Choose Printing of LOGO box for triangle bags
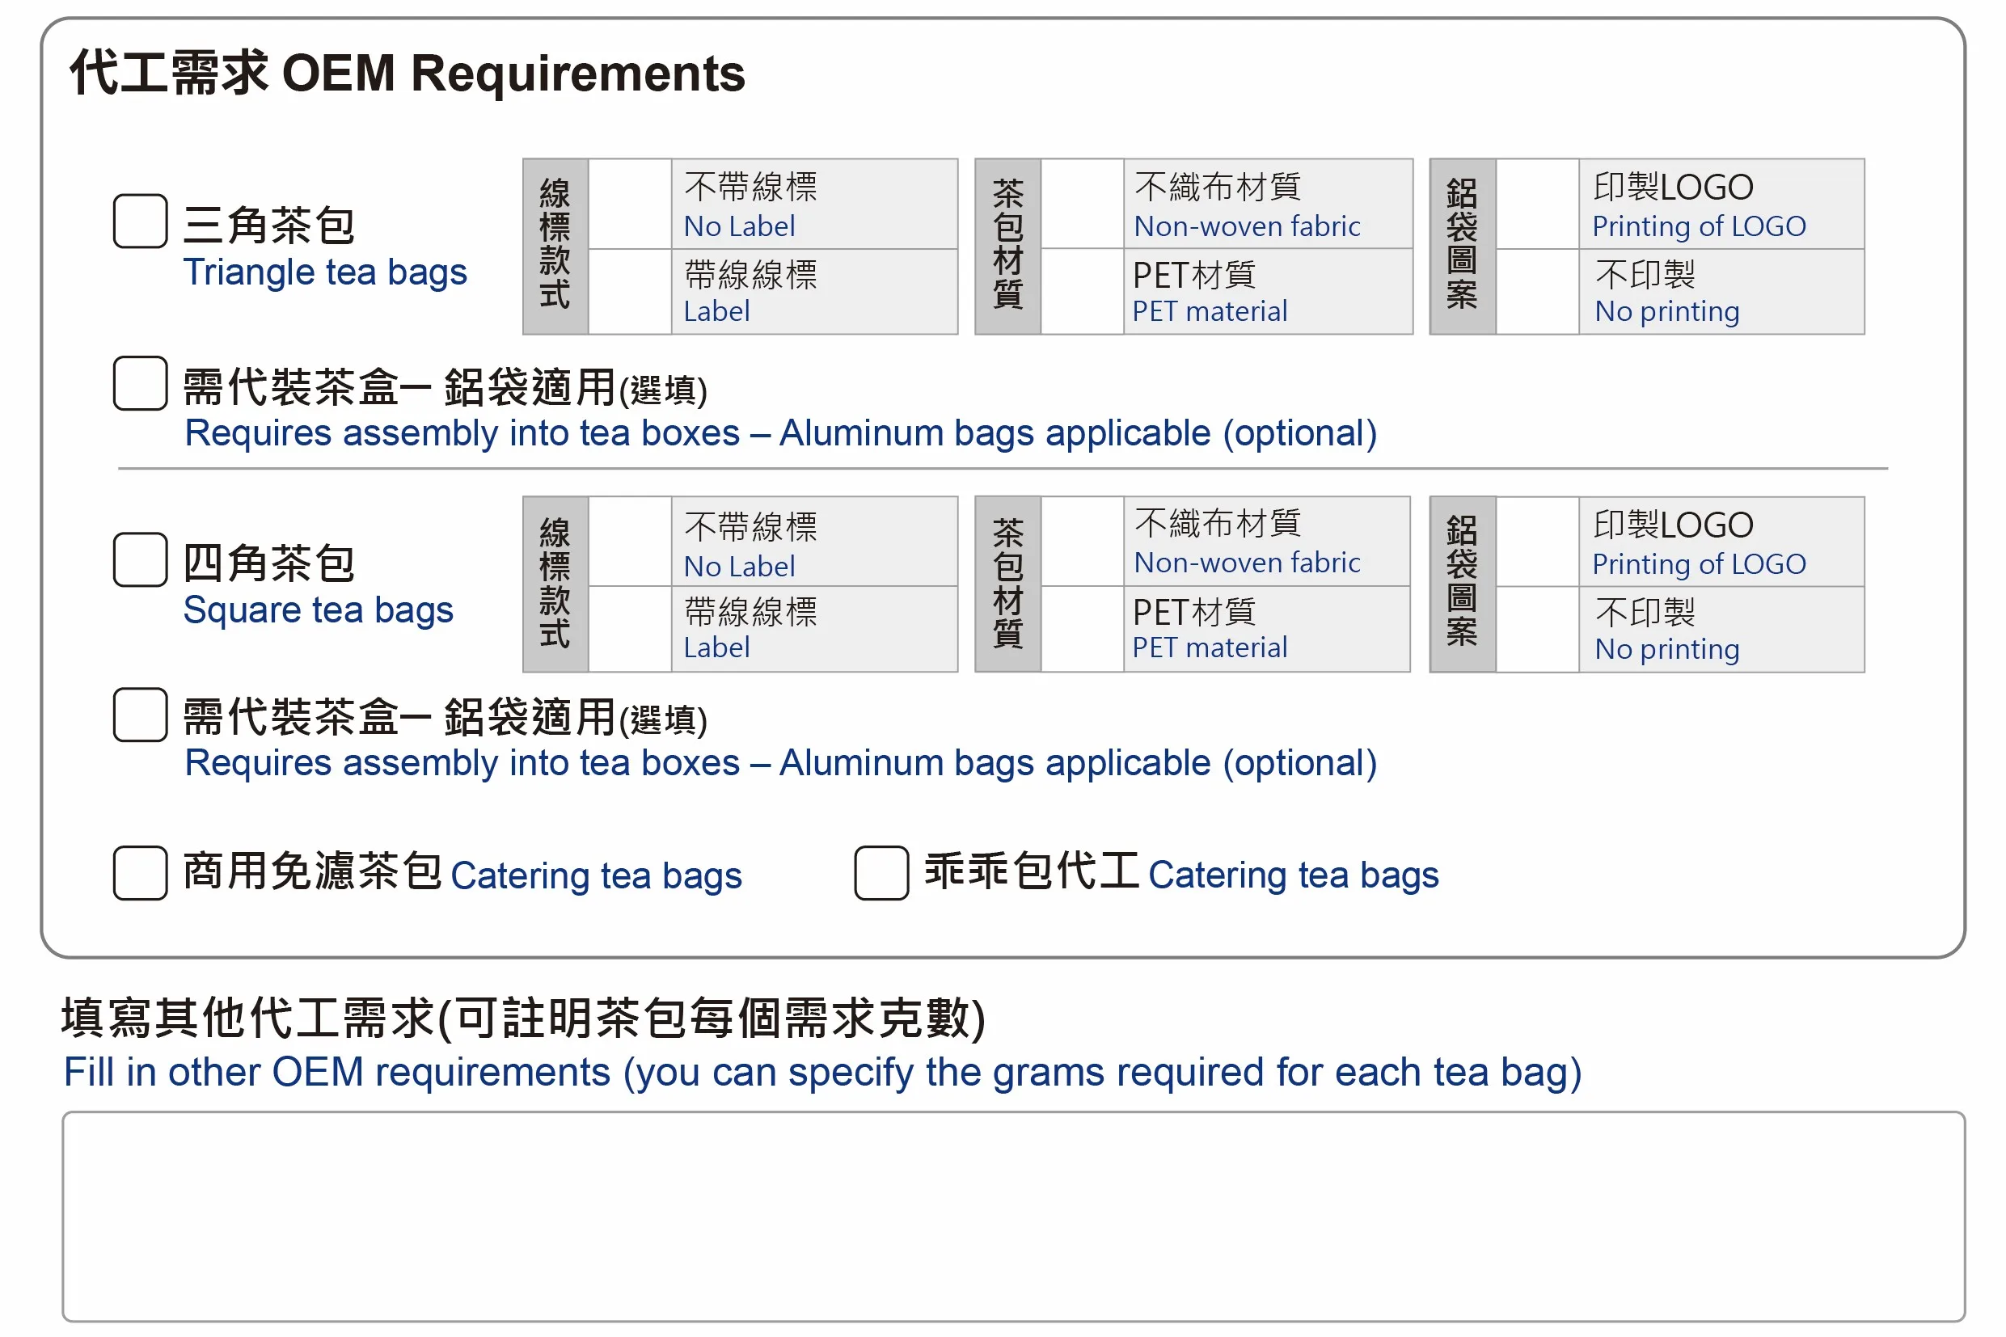The width and height of the screenshot is (2006, 1337). click(x=1538, y=205)
